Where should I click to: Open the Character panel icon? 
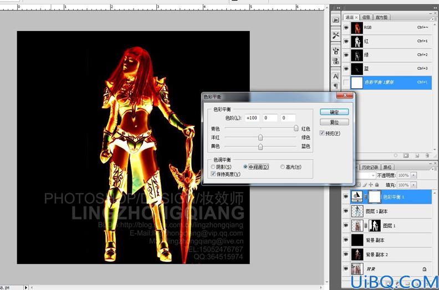click(x=336, y=76)
